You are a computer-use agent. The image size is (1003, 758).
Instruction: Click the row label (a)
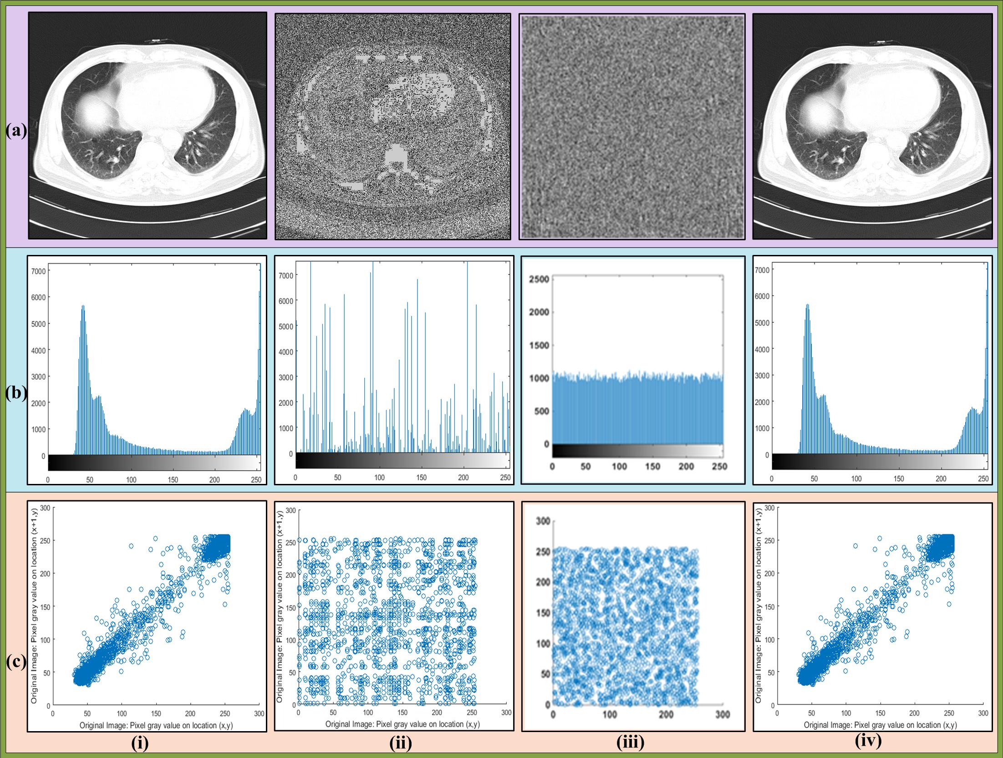pyautogui.click(x=16, y=131)
